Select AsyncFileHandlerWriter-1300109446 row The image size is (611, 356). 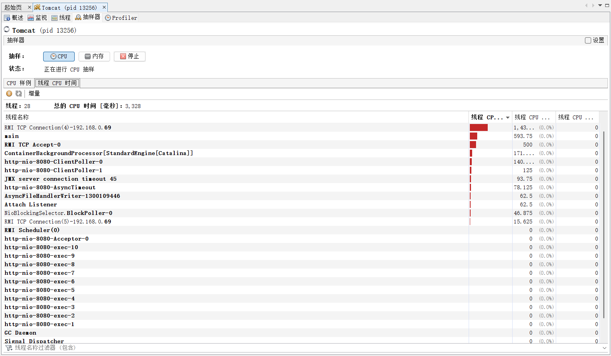coord(301,196)
